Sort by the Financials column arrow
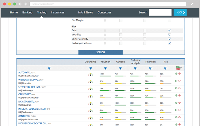Screen dimensions: 200x126 pyautogui.click(x=151, y=68)
